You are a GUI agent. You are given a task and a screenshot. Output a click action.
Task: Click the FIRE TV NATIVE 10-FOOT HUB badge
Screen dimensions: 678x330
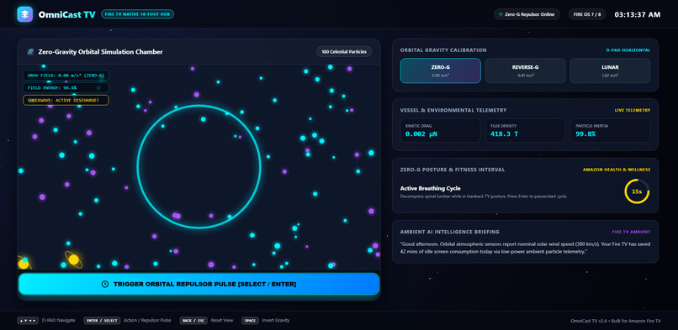coord(137,14)
